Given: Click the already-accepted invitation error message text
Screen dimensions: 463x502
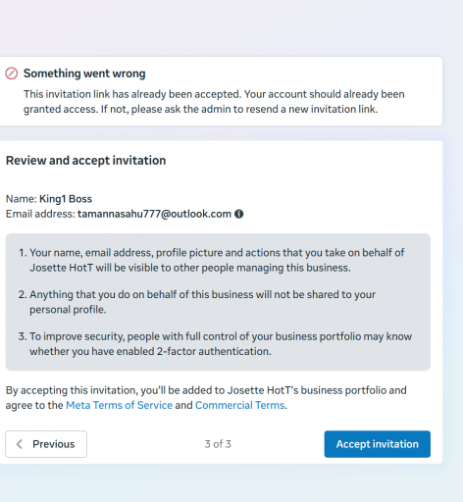Looking at the screenshot, I should (x=214, y=102).
